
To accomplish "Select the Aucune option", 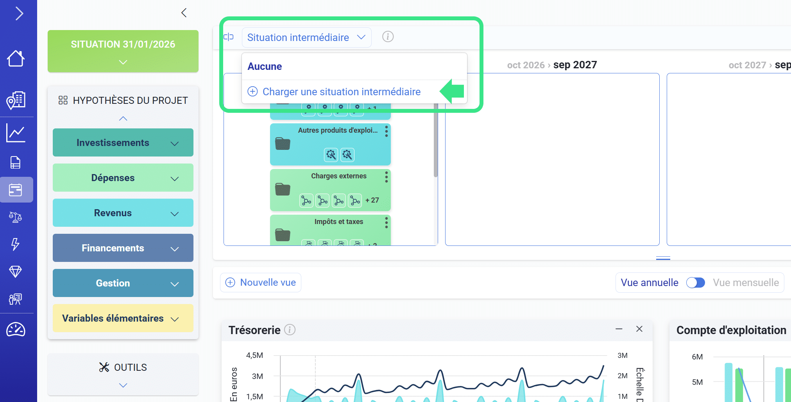I will click(265, 66).
